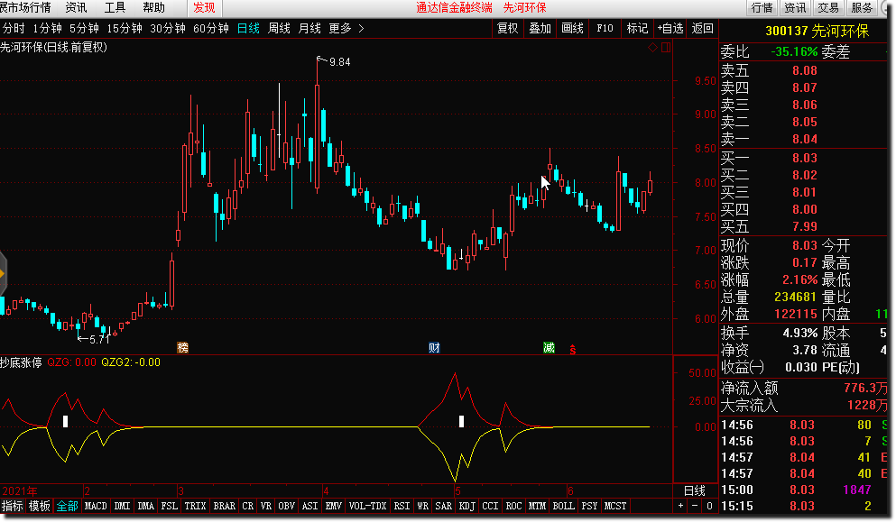Image resolution: width=896 pixels, height=522 pixels.
Task: Click 行情 button at top right
Action: (x=762, y=8)
